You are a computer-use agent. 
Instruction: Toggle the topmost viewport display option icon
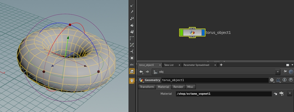click(132, 6)
